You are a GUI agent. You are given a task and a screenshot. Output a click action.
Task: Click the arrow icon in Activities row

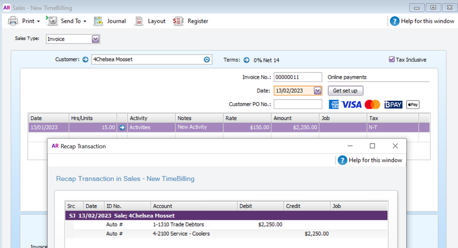(x=122, y=128)
